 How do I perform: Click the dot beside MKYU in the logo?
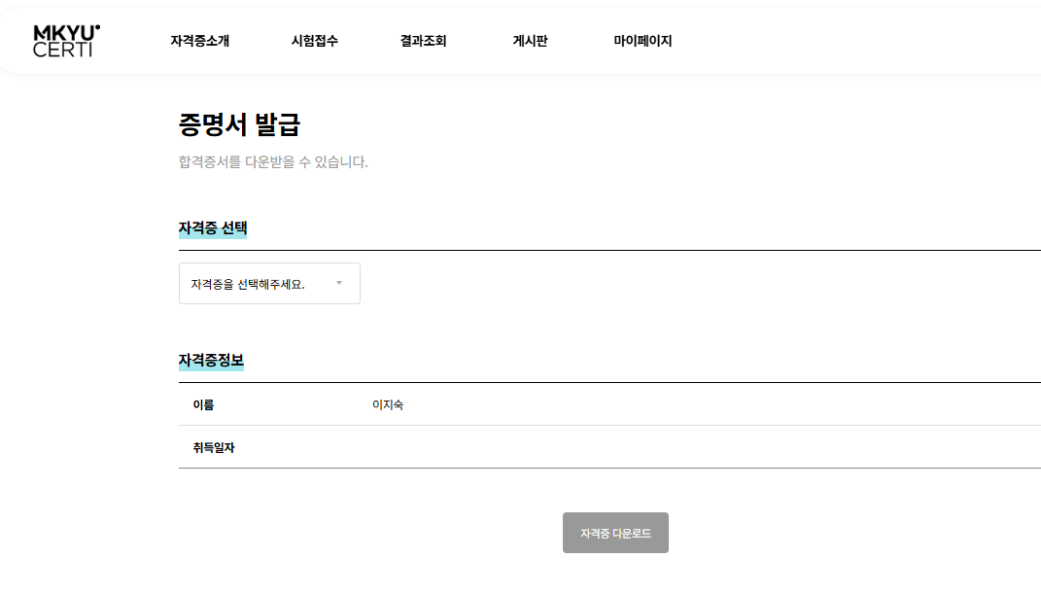pyautogui.click(x=97, y=28)
